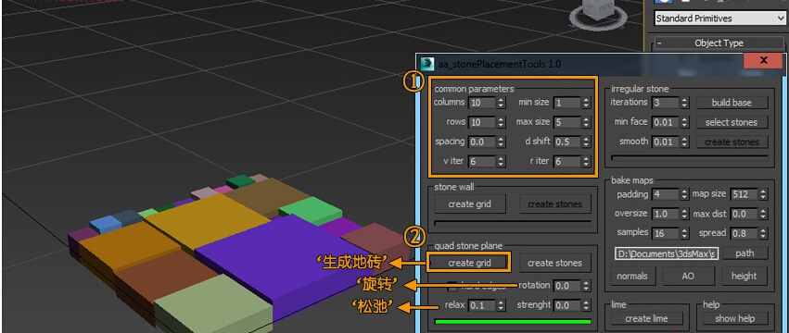Collapse the Object Type rollout

[x=719, y=43]
